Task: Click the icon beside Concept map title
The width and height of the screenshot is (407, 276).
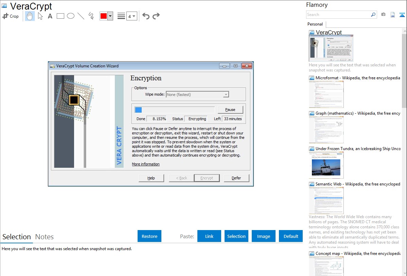Action: click(x=312, y=253)
